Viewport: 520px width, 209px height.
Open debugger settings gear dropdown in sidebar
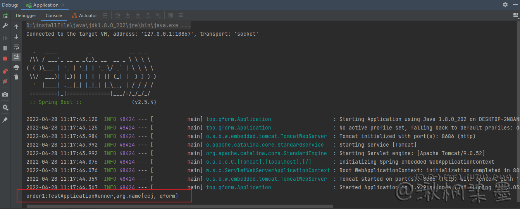click(x=5, y=107)
